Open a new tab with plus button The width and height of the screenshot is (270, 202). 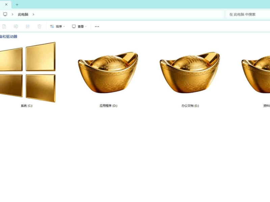tap(17, 5)
